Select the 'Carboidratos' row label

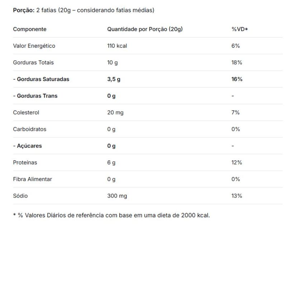pos(30,129)
